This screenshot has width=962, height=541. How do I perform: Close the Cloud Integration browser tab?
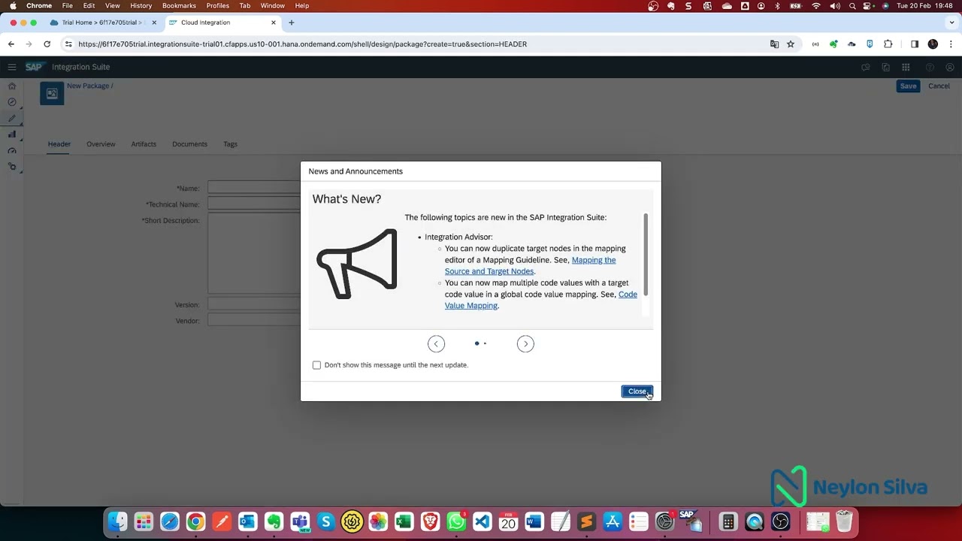(x=274, y=23)
